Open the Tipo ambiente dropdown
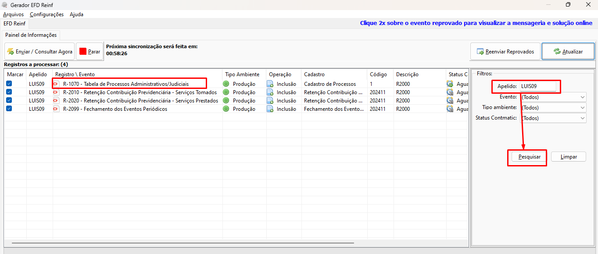598x254 pixels. pyautogui.click(x=553, y=107)
